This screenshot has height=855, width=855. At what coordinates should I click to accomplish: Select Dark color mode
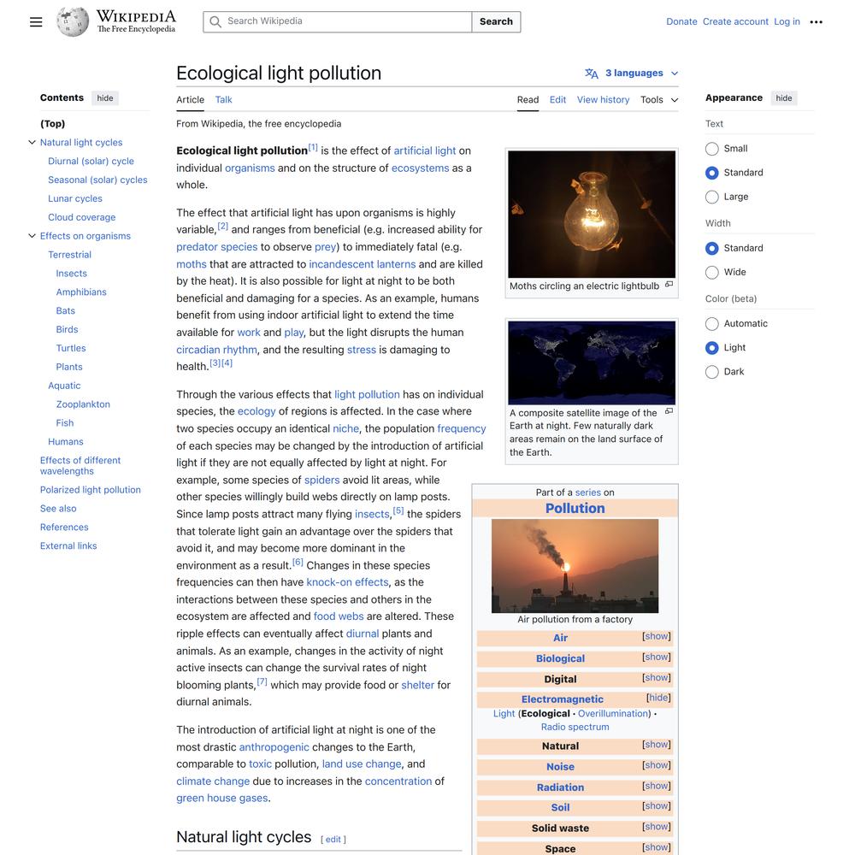click(x=711, y=372)
